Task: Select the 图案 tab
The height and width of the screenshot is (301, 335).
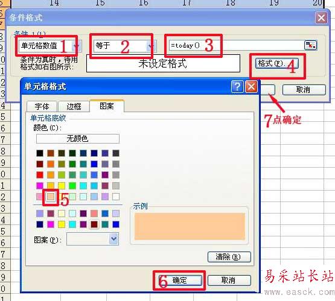Action: (x=107, y=106)
